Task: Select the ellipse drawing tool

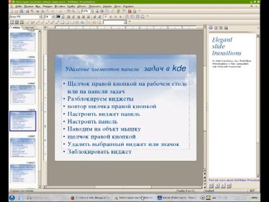Action: 72,22
